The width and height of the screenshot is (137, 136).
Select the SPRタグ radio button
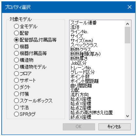click(x=25, y=114)
